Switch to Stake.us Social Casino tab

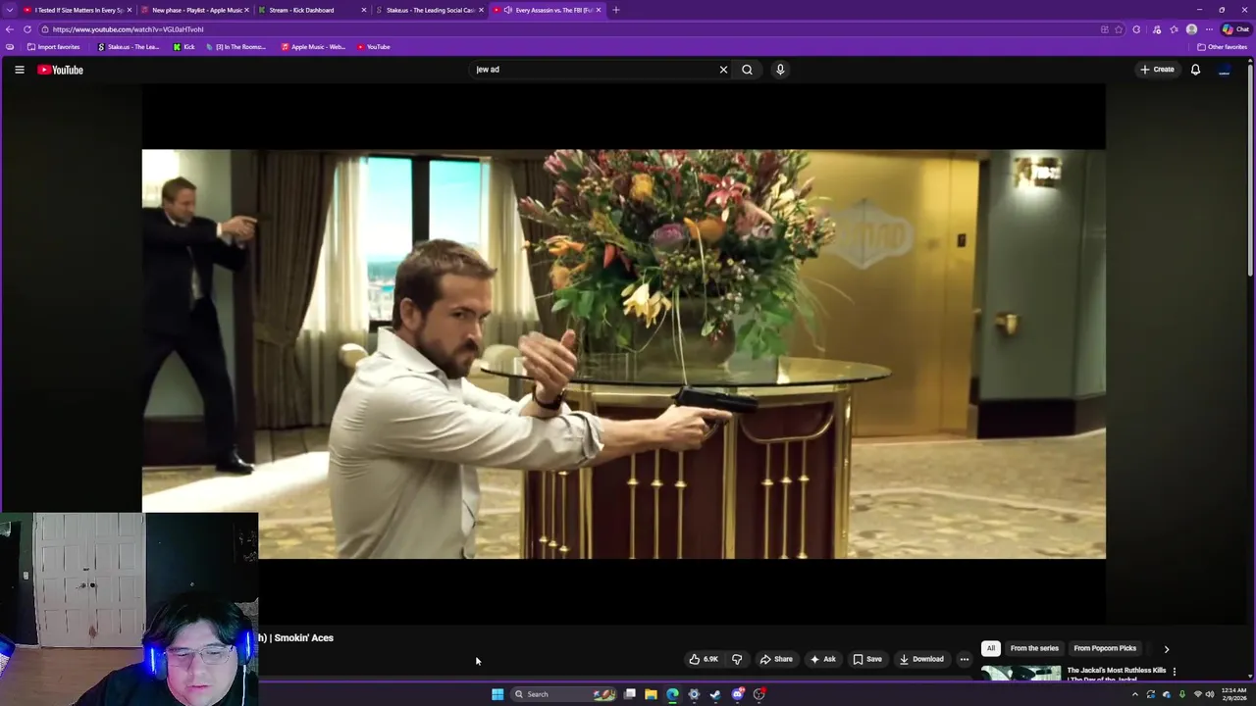(x=429, y=10)
